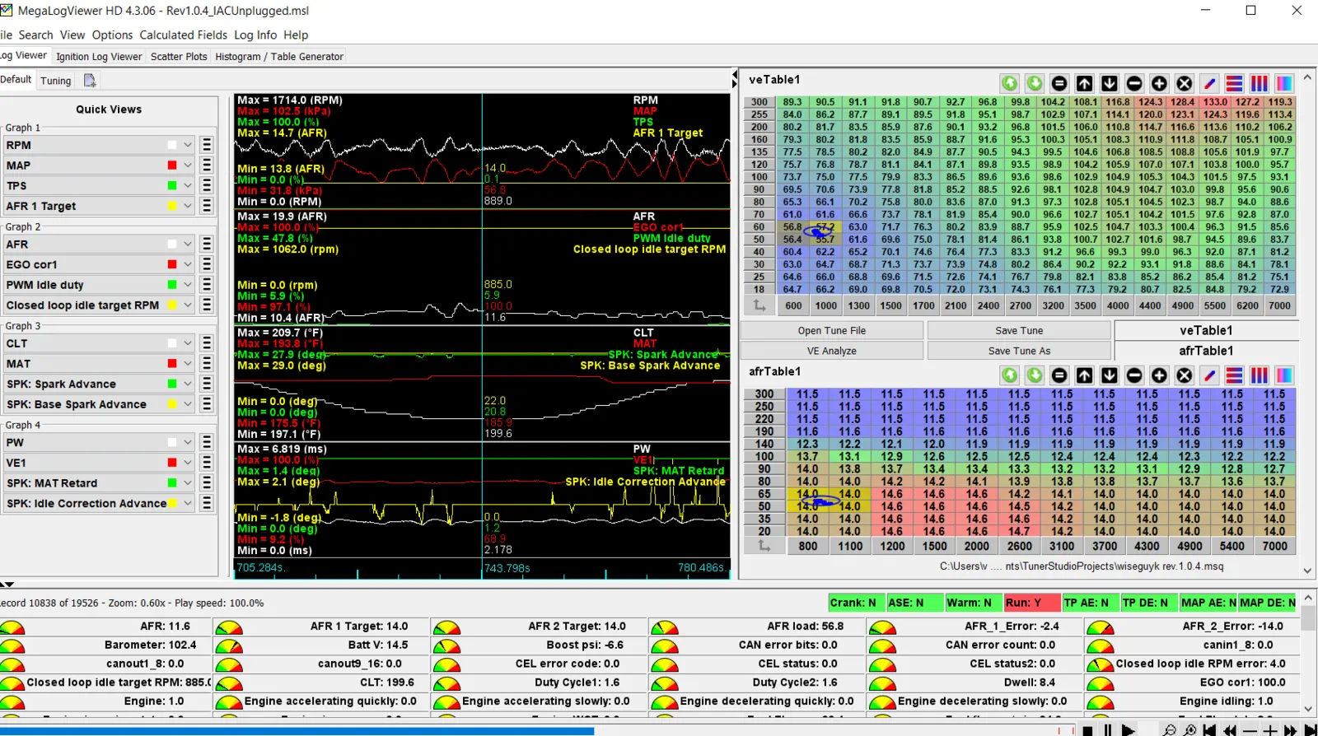This screenshot has height=736, width=1318.
Task: Open the PWM Idle duty field dropdown
Action: pyautogui.click(x=188, y=285)
